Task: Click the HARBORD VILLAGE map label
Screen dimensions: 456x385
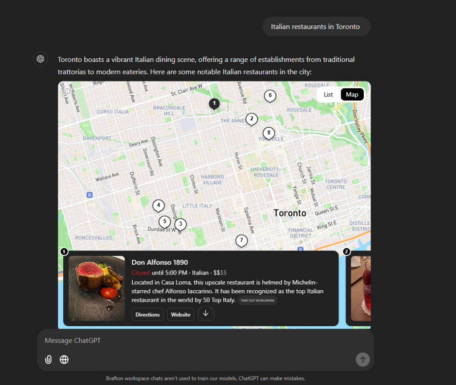Action: [x=212, y=179]
